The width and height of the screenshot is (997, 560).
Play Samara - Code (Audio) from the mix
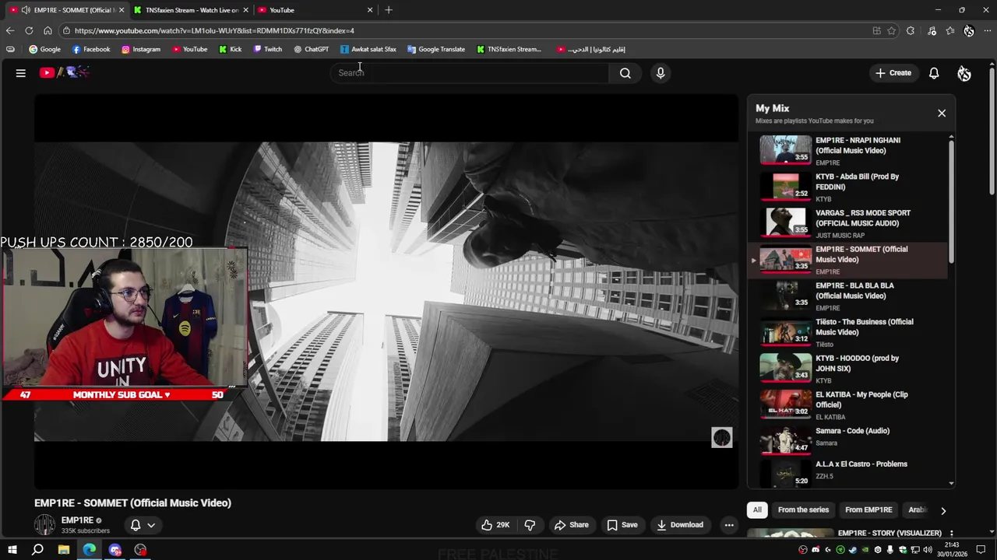coord(848,441)
